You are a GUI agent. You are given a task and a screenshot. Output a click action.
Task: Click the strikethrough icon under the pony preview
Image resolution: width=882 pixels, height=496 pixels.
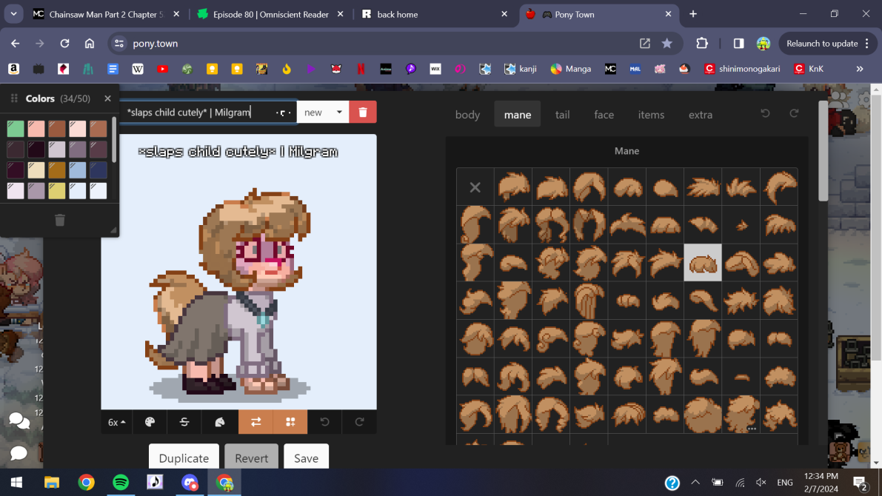(184, 422)
